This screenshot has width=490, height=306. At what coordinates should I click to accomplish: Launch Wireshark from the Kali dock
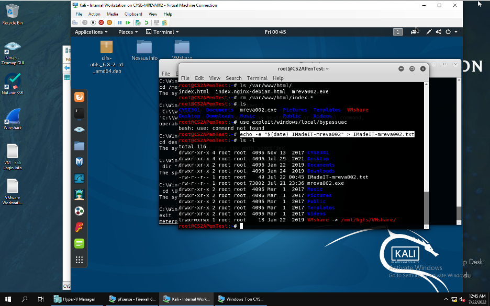pos(79,179)
